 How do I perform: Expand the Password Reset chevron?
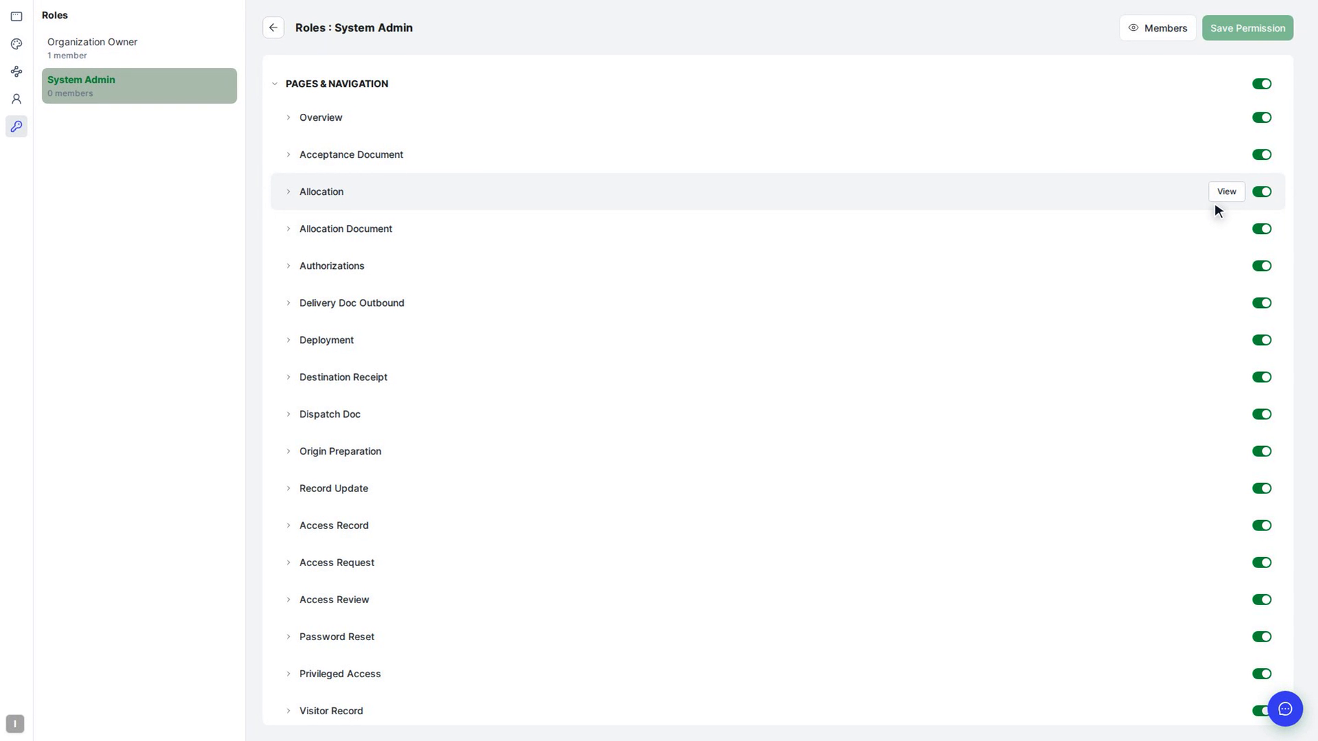288,636
